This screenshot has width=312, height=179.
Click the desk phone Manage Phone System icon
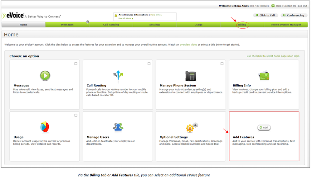click(x=191, y=76)
